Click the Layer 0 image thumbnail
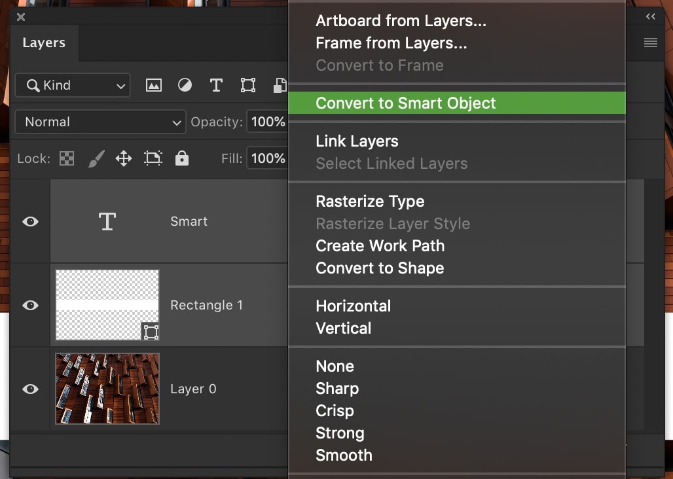673x479 pixels. (x=107, y=388)
